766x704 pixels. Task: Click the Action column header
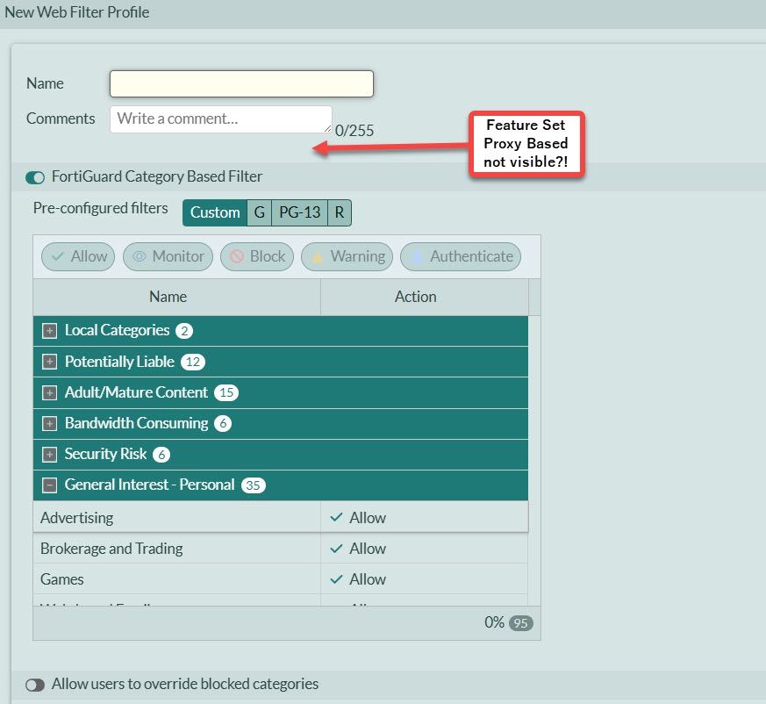click(425, 297)
